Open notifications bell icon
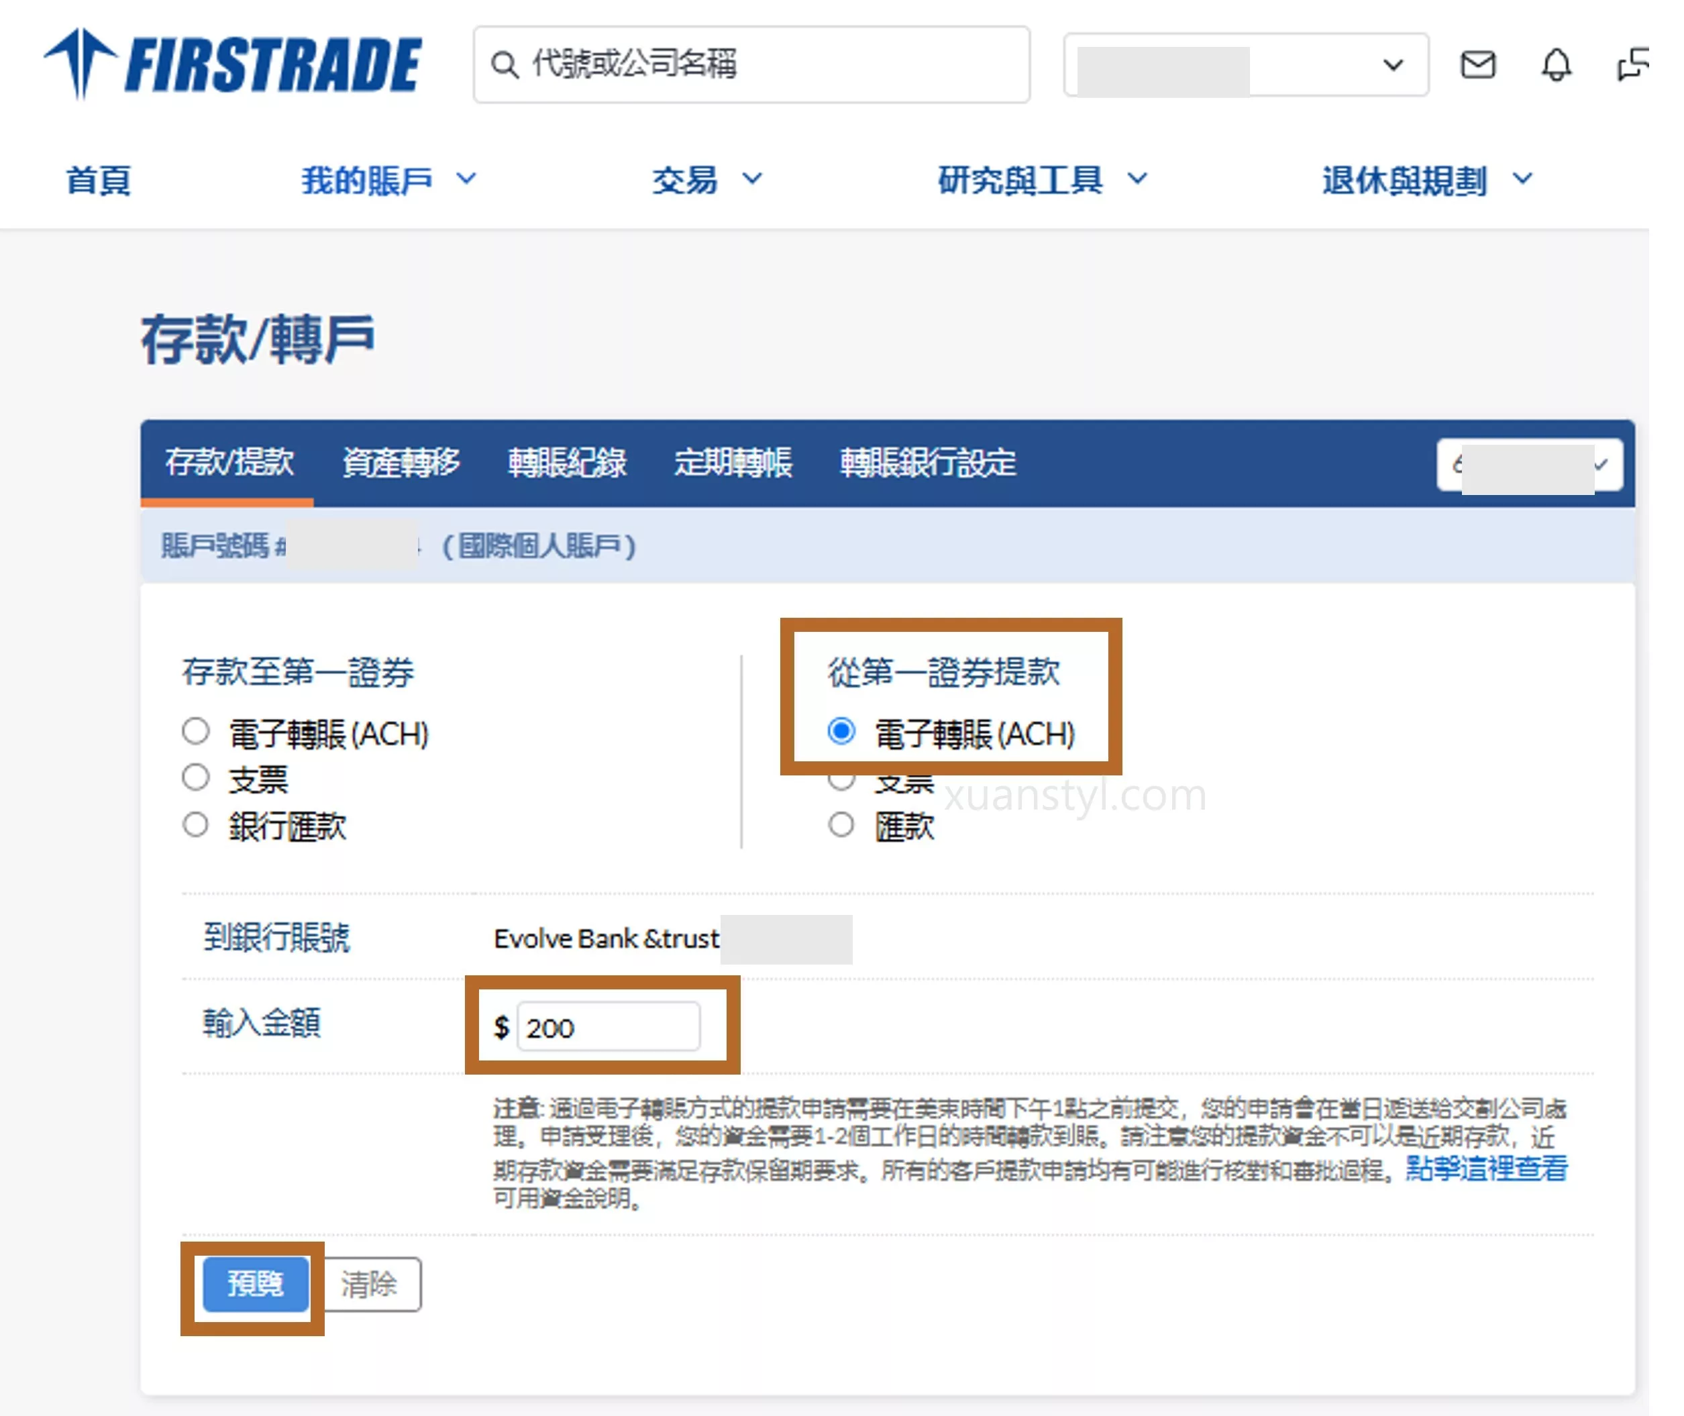Viewport: 1684px width, 1416px height. pos(1556,64)
